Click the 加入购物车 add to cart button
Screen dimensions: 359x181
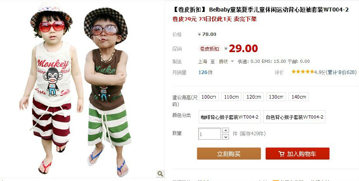pos(298,154)
